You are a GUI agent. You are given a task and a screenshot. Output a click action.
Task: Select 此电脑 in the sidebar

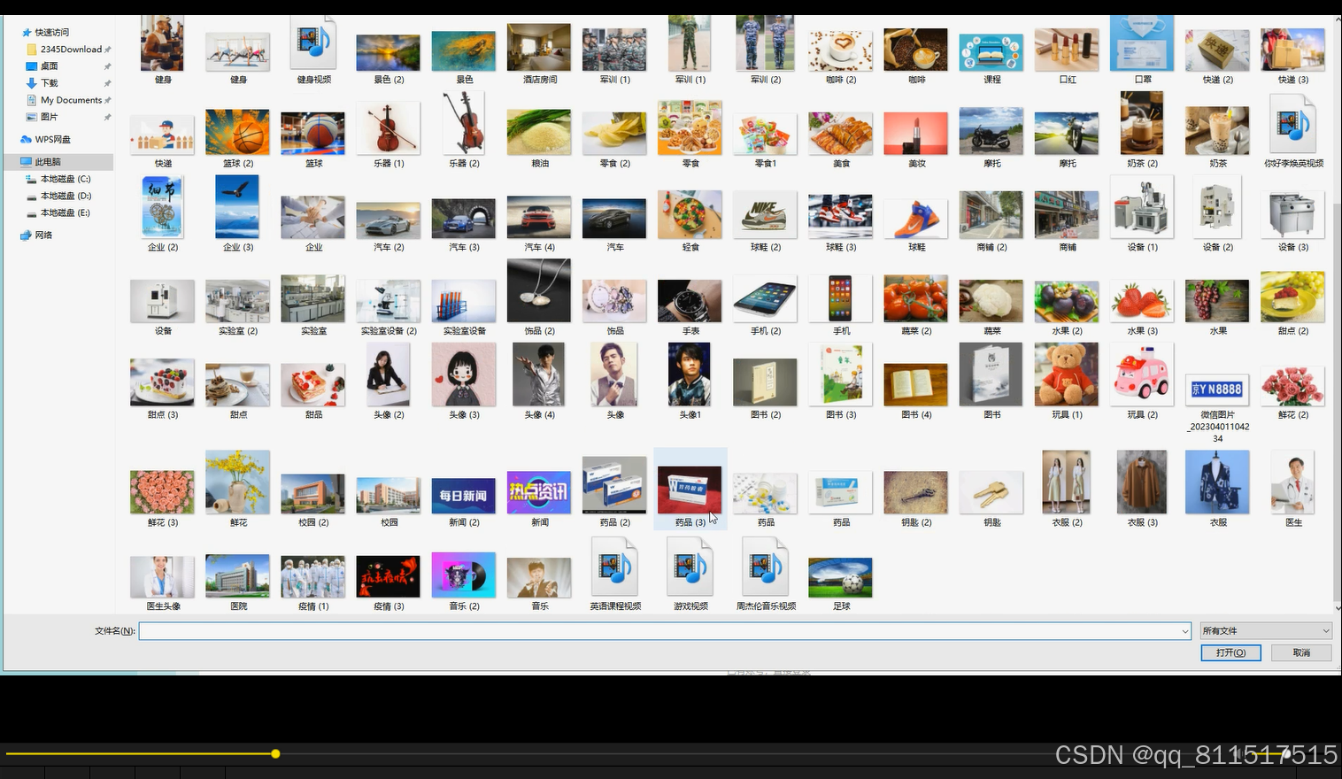click(48, 162)
